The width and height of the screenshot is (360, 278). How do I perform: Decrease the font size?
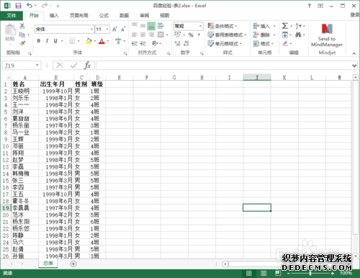[x=123, y=30]
